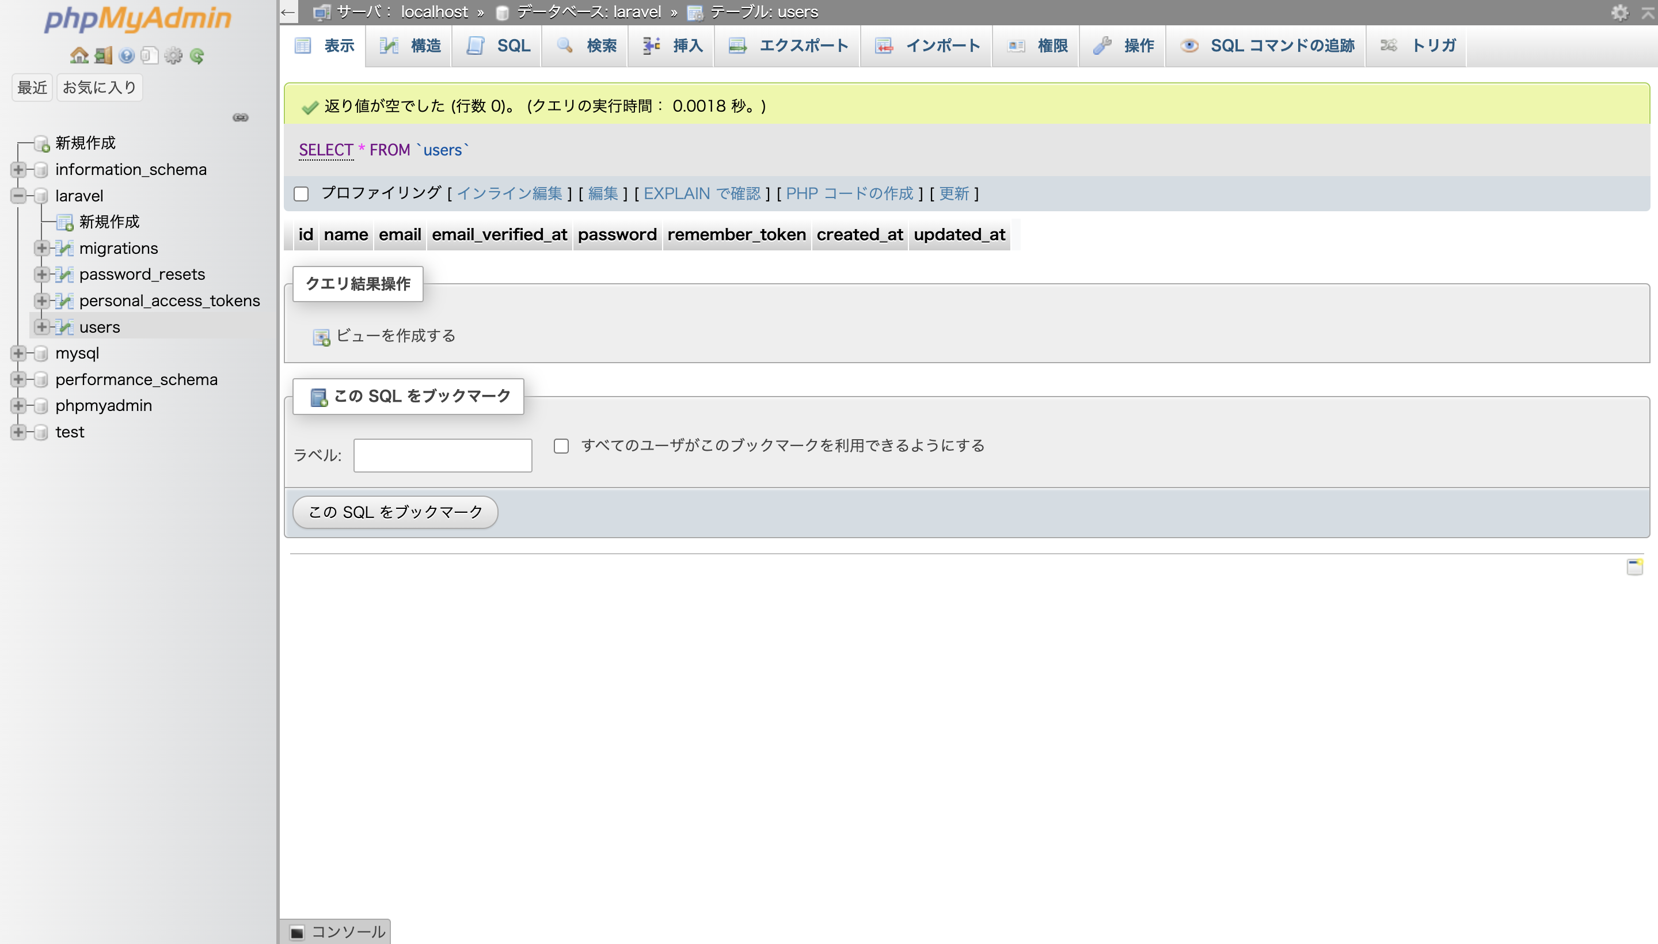Screen dimensions: 1658x944
Task: Select performance_schema database name in tree
Action: pos(137,379)
